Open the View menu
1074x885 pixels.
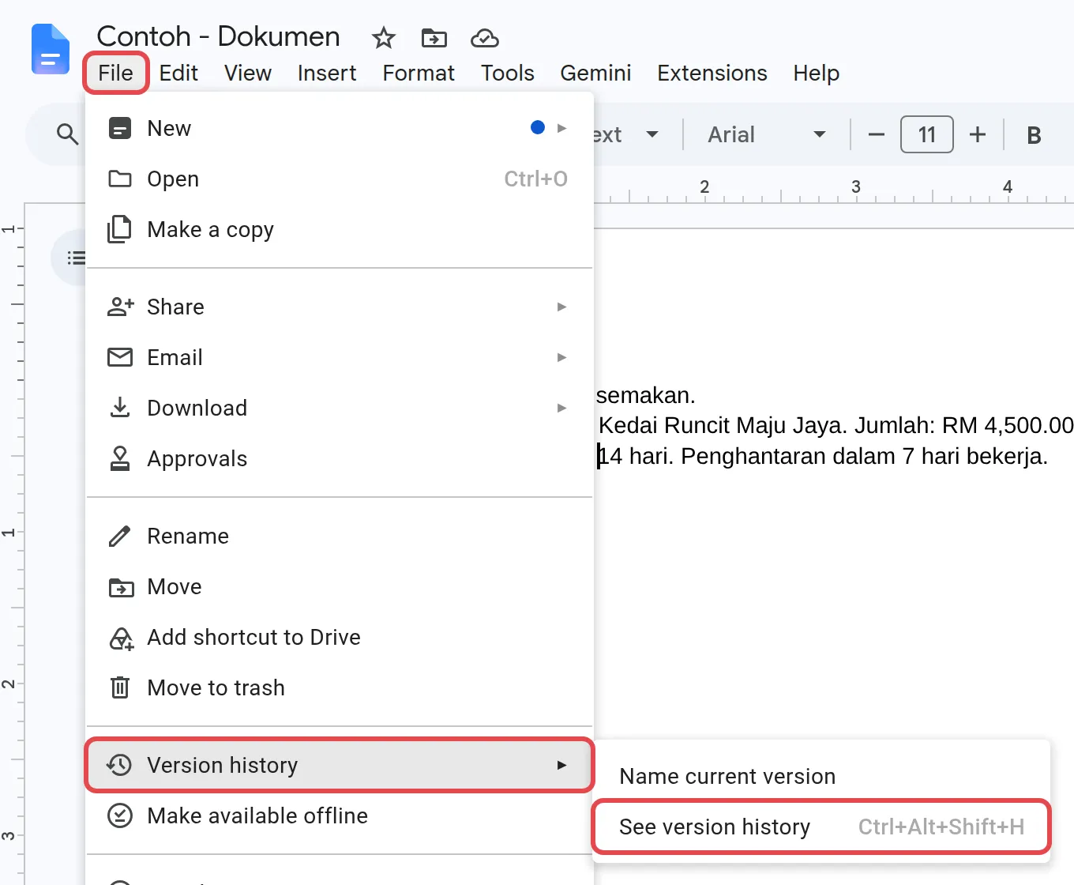coord(248,73)
